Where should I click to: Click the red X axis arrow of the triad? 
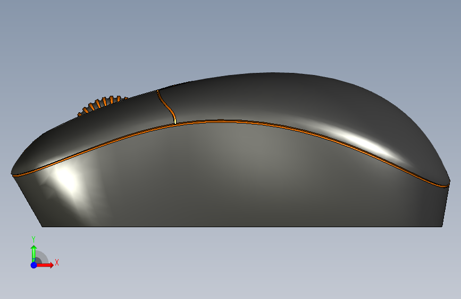(46, 265)
